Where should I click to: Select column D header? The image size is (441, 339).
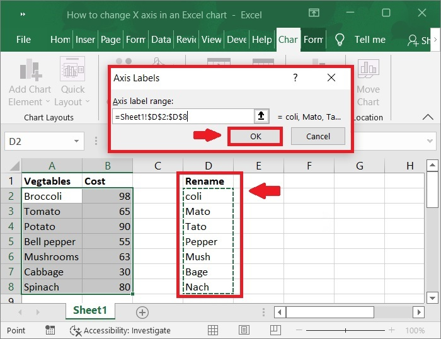click(x=208, y=166)
